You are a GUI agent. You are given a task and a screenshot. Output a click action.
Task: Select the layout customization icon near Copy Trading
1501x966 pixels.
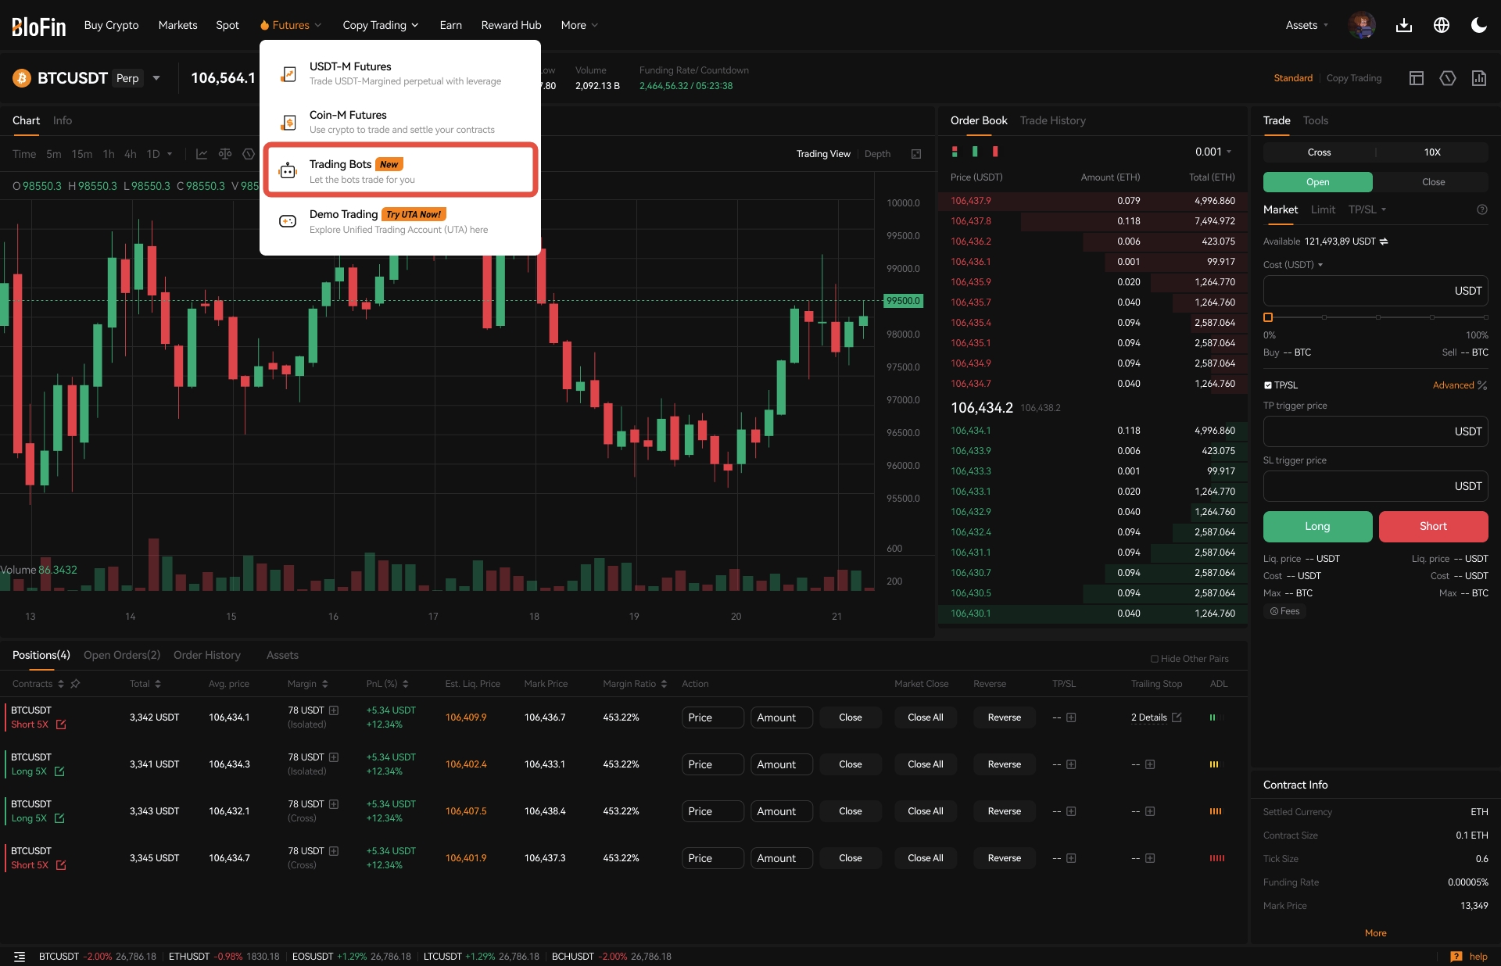pyautogui.click(x=1416, y=78)
